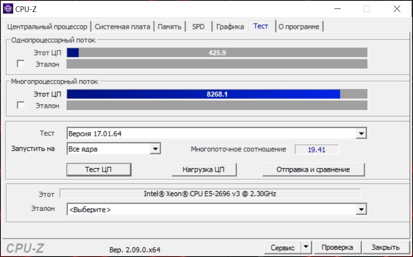Viewport: 413px width, 257px height.
Task: Expand the Все ядра dropdown
Action: pyautogui.click(x=156, y=149)
